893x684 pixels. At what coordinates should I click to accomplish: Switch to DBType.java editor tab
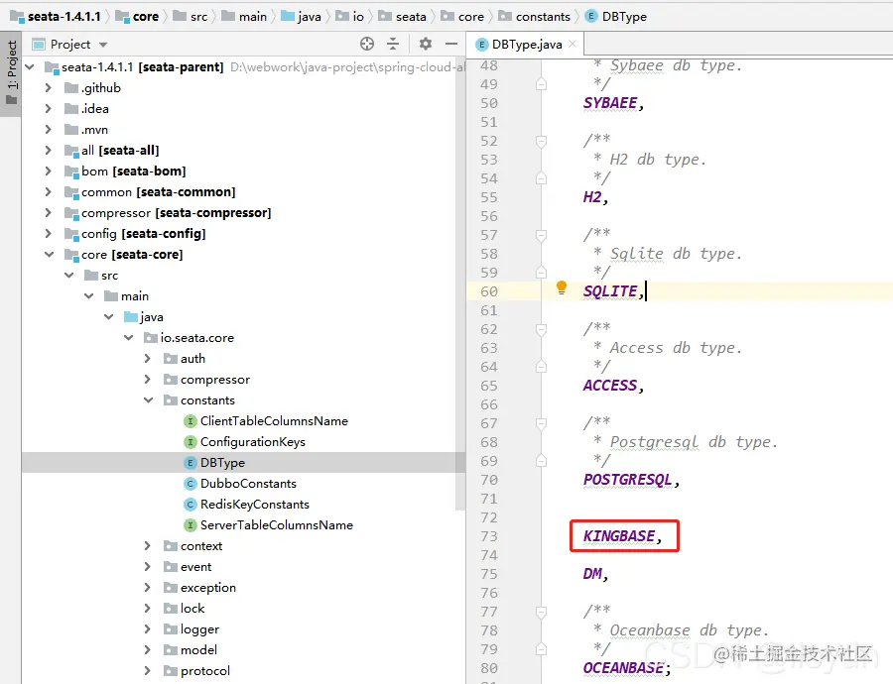pyautogui.click(x=526, y=45)
